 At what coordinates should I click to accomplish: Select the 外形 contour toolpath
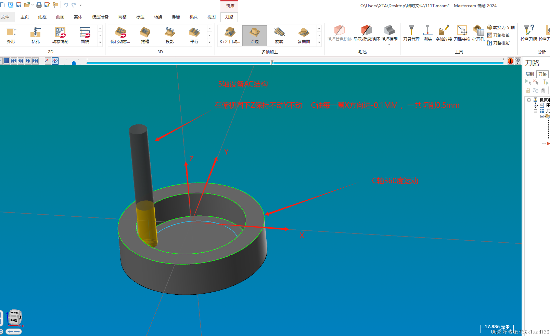[11, 35]
